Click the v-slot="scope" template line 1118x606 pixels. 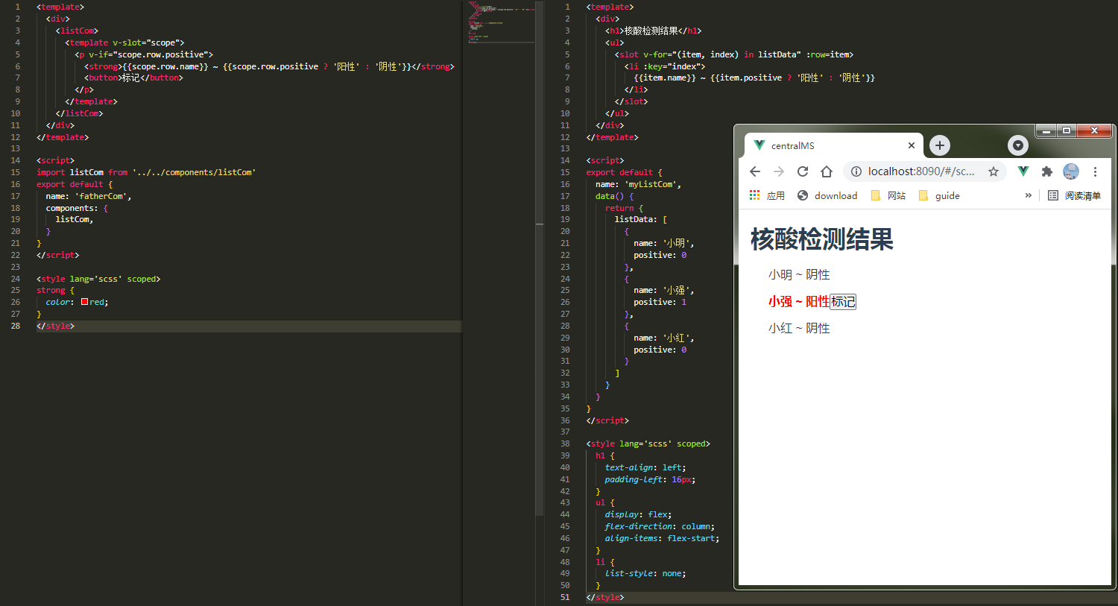124,42
